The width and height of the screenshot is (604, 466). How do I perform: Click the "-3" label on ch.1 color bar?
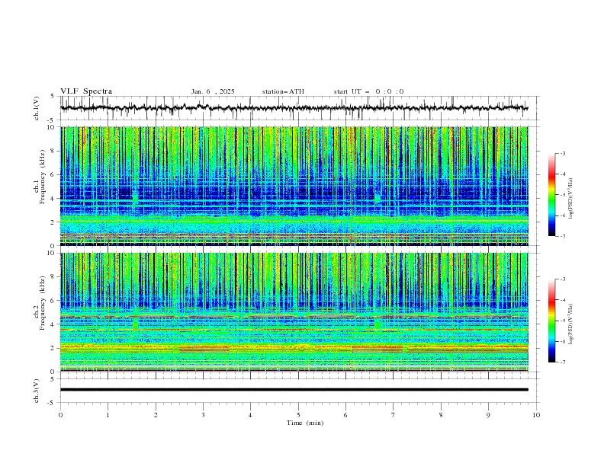tap(563, 153)
